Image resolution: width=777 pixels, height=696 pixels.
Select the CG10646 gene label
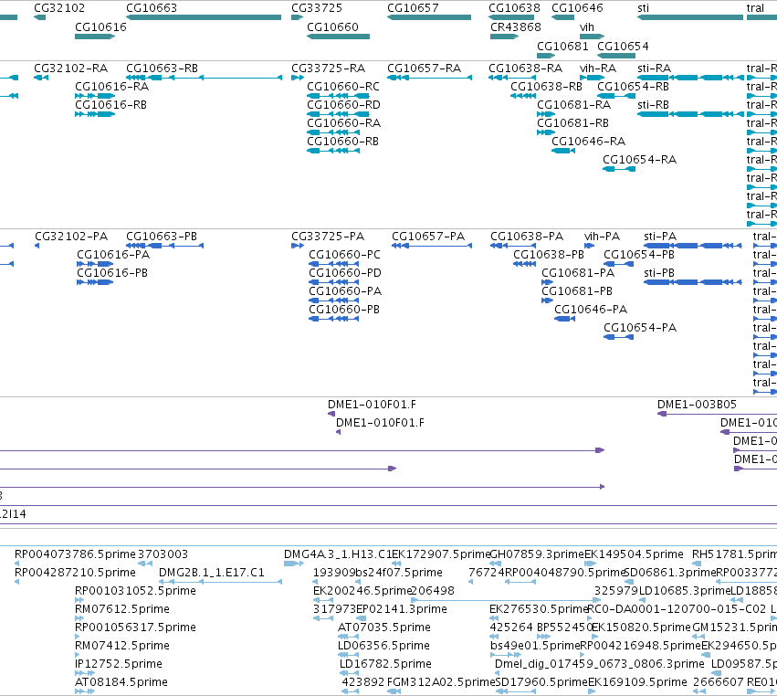click(x=577, y=8)
